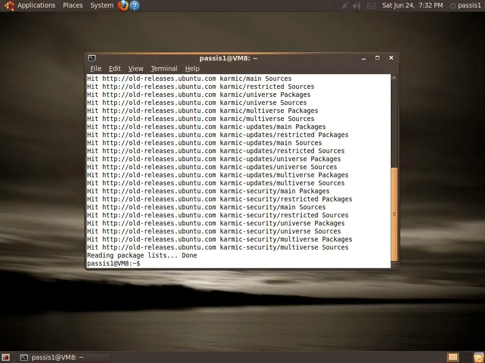Click the terminal icon in the taskbar entry

[24, 357]
